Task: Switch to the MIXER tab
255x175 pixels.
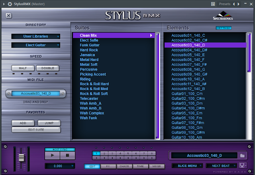Action: (157, 166)
